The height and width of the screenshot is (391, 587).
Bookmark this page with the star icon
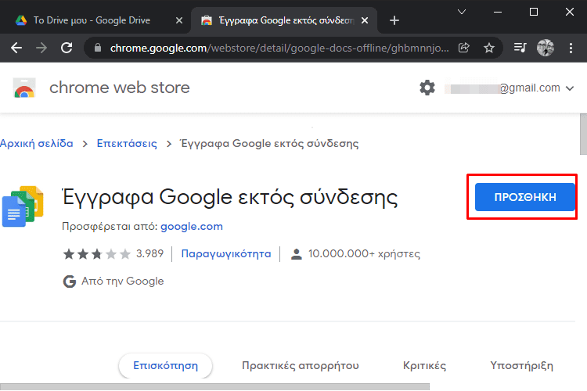tap(489, 48)
